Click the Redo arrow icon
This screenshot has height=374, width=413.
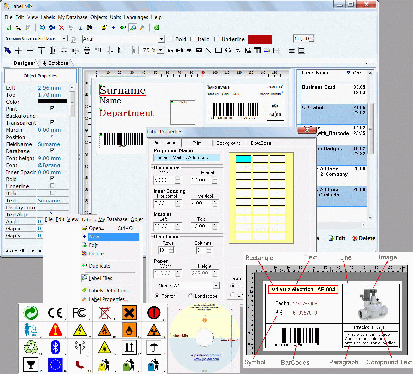(x=52, y=28)
